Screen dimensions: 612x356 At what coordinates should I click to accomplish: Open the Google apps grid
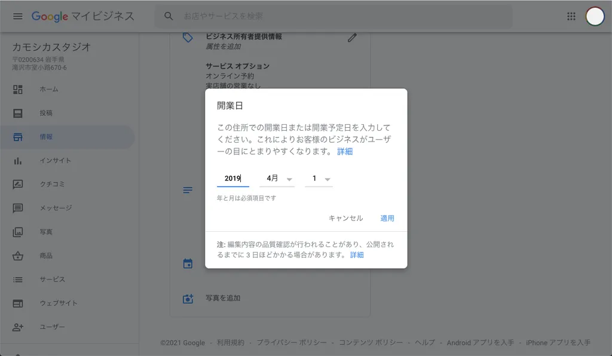pyautogui.click(x=571, y=16)
